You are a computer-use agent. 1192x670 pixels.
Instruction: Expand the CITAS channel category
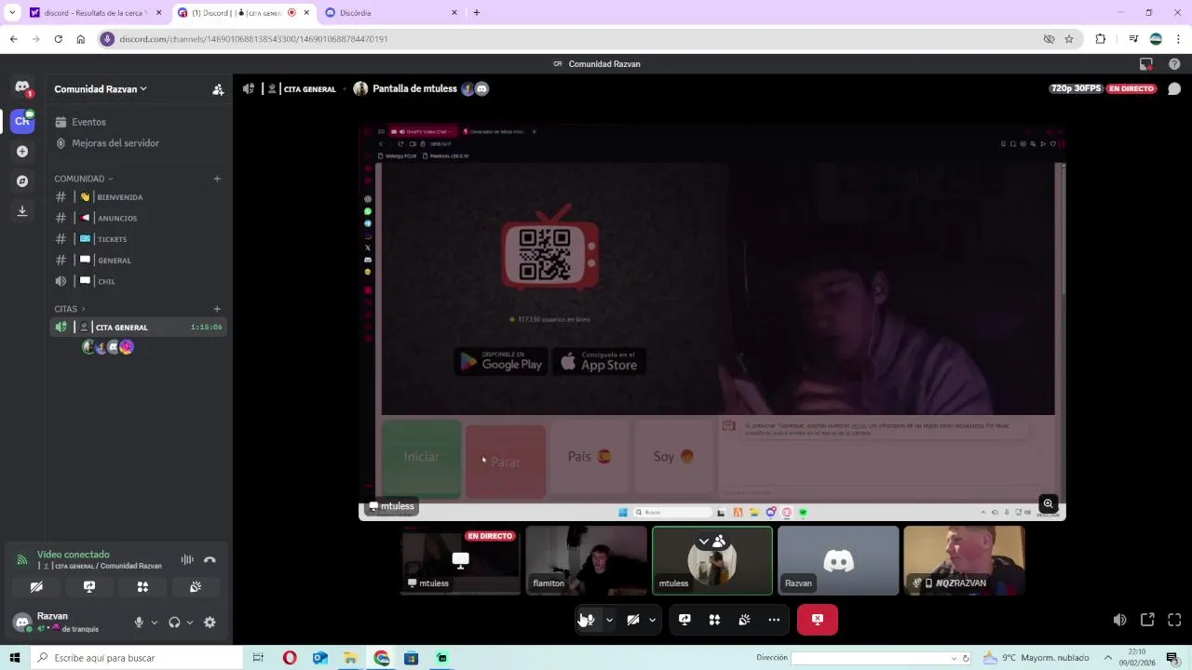[70, 309]
